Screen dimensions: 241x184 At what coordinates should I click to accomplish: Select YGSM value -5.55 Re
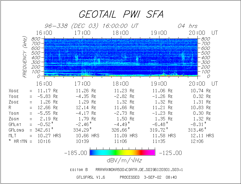click(x=48, y=113)
